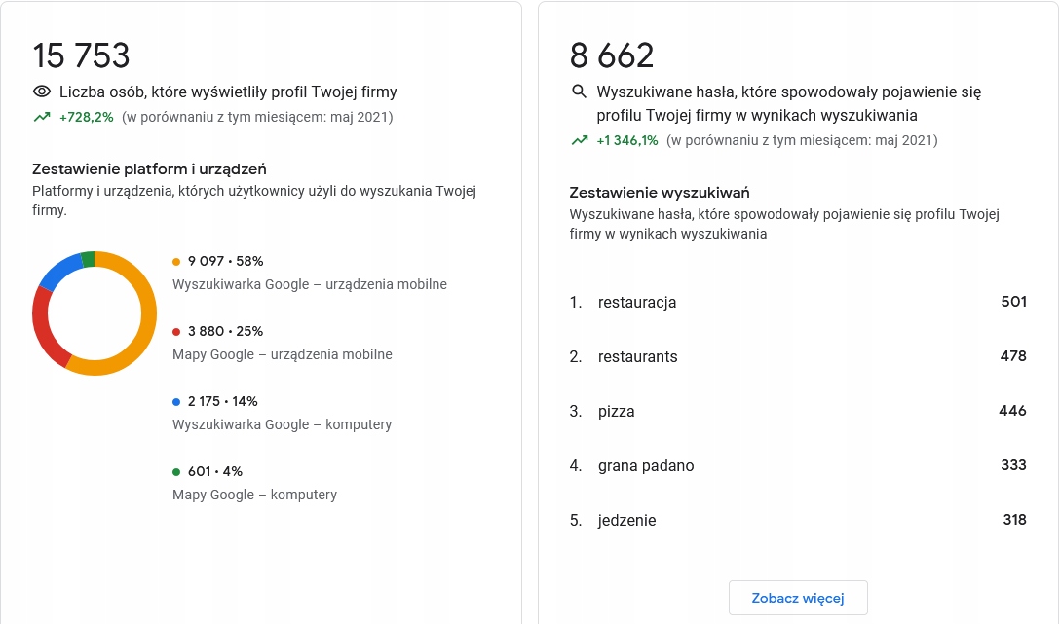Viewport: 1060px width, 624px height.
Task: Click the red legend dot for 3 880
Action: (176, 331)
